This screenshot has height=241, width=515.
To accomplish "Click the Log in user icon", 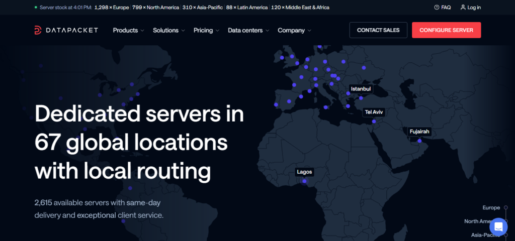I will tap(463, 7).
